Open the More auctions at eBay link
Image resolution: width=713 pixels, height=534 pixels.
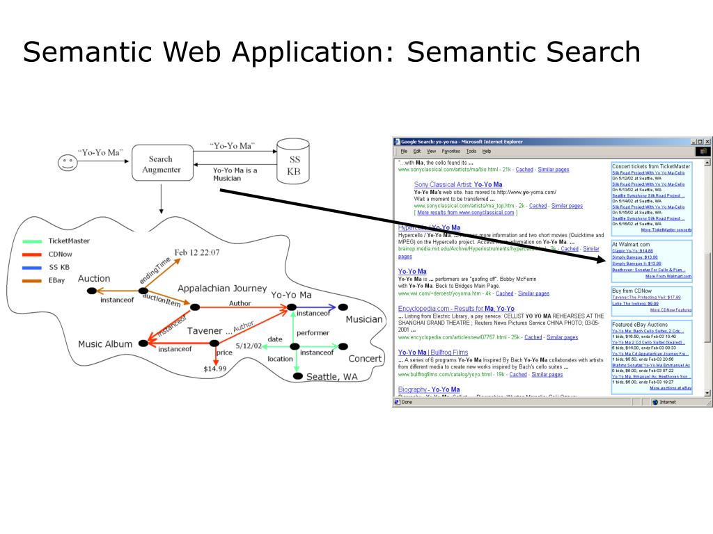[671, 388]
